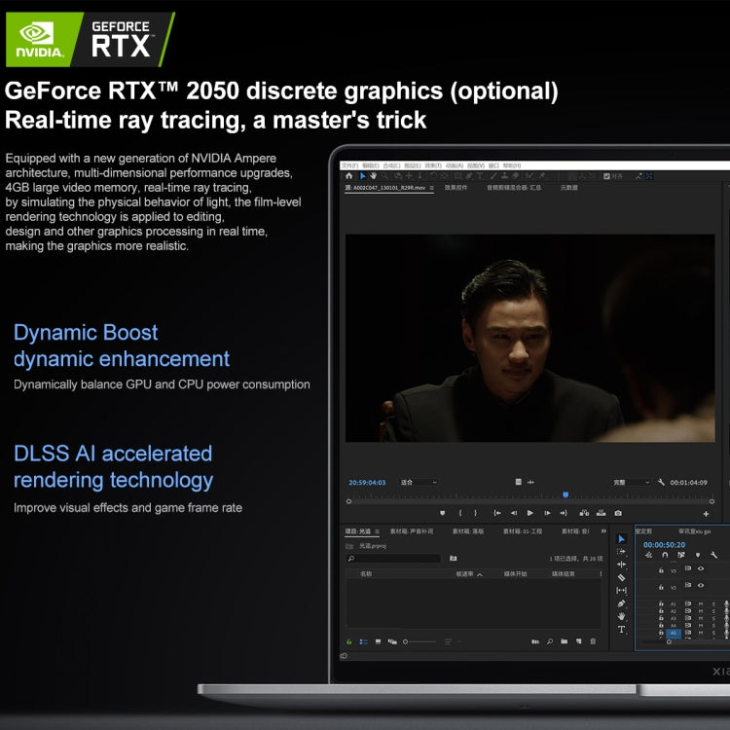Expand the project panel tabs overflow chevron
This screenshot has height=730, width=730.
(603, 531)
